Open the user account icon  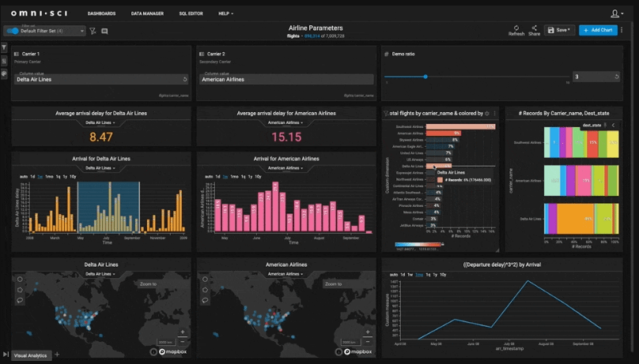615,13
